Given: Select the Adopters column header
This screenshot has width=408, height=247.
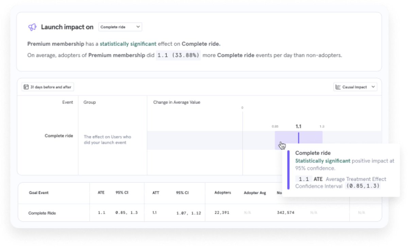Looking at the screenshot, I should (223, 192).
